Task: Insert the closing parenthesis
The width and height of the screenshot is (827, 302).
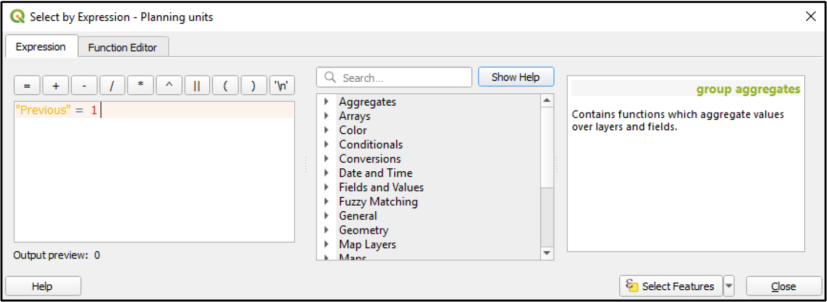Action: tap(254, 85)
